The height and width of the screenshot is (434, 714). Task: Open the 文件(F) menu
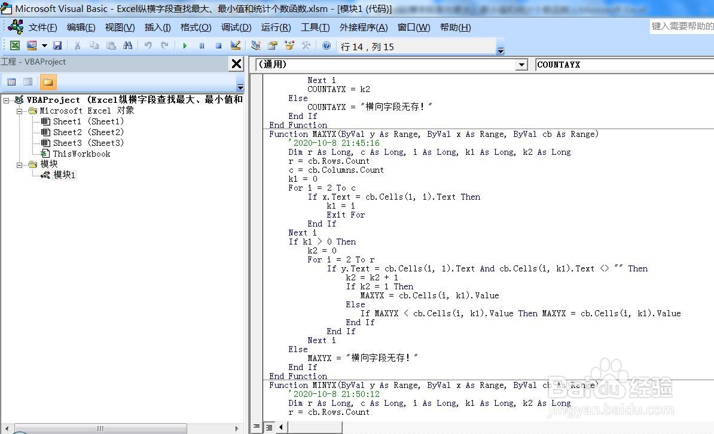pyautogui.click(x=43, y=27)
